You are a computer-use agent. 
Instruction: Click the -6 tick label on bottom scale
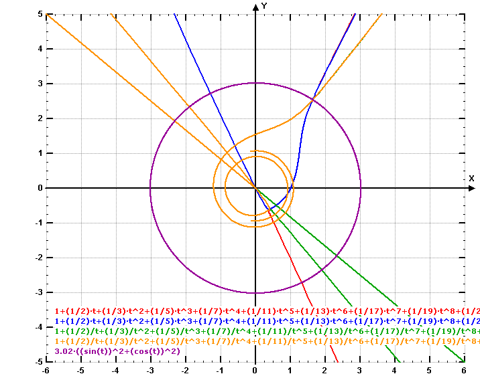coord(46,369)
